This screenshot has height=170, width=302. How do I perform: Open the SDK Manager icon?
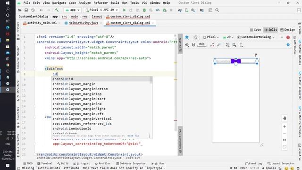(193, 10)
